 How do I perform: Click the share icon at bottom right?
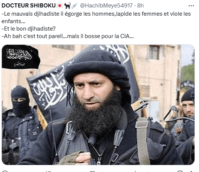tap(192, 172)
